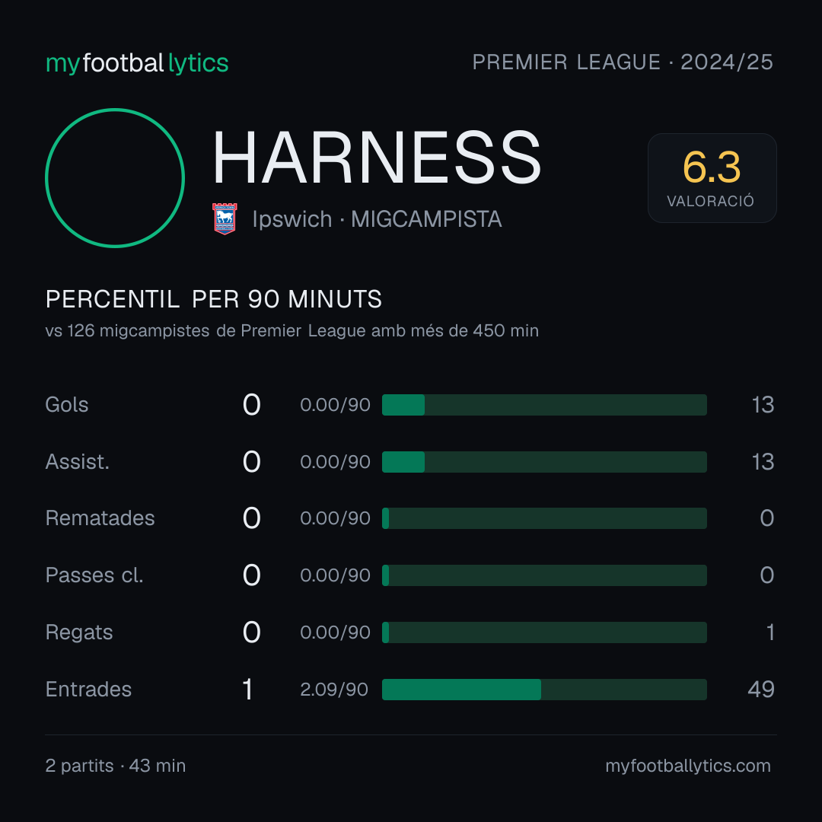Select the Percentil per 90 minuts heading
Viewport: 822px width, 822px height.
pos(213,299)
